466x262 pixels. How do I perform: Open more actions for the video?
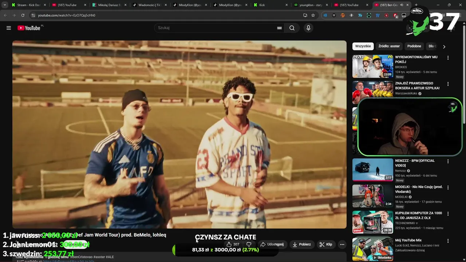pos(342,245)
